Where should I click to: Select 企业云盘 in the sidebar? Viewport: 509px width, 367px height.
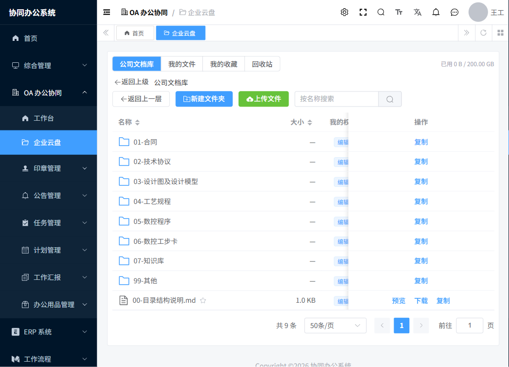coord(48,142)
